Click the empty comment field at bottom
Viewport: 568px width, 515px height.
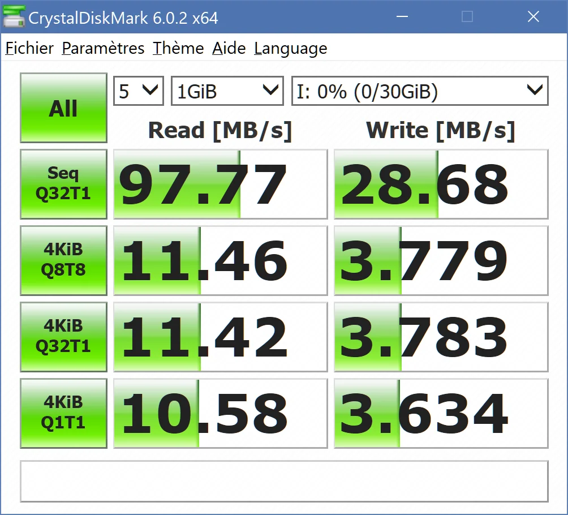(x=285, y=481)
